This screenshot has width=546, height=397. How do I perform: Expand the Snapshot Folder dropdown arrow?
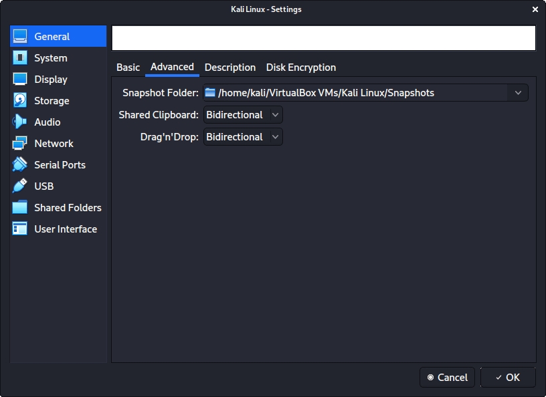518,93
